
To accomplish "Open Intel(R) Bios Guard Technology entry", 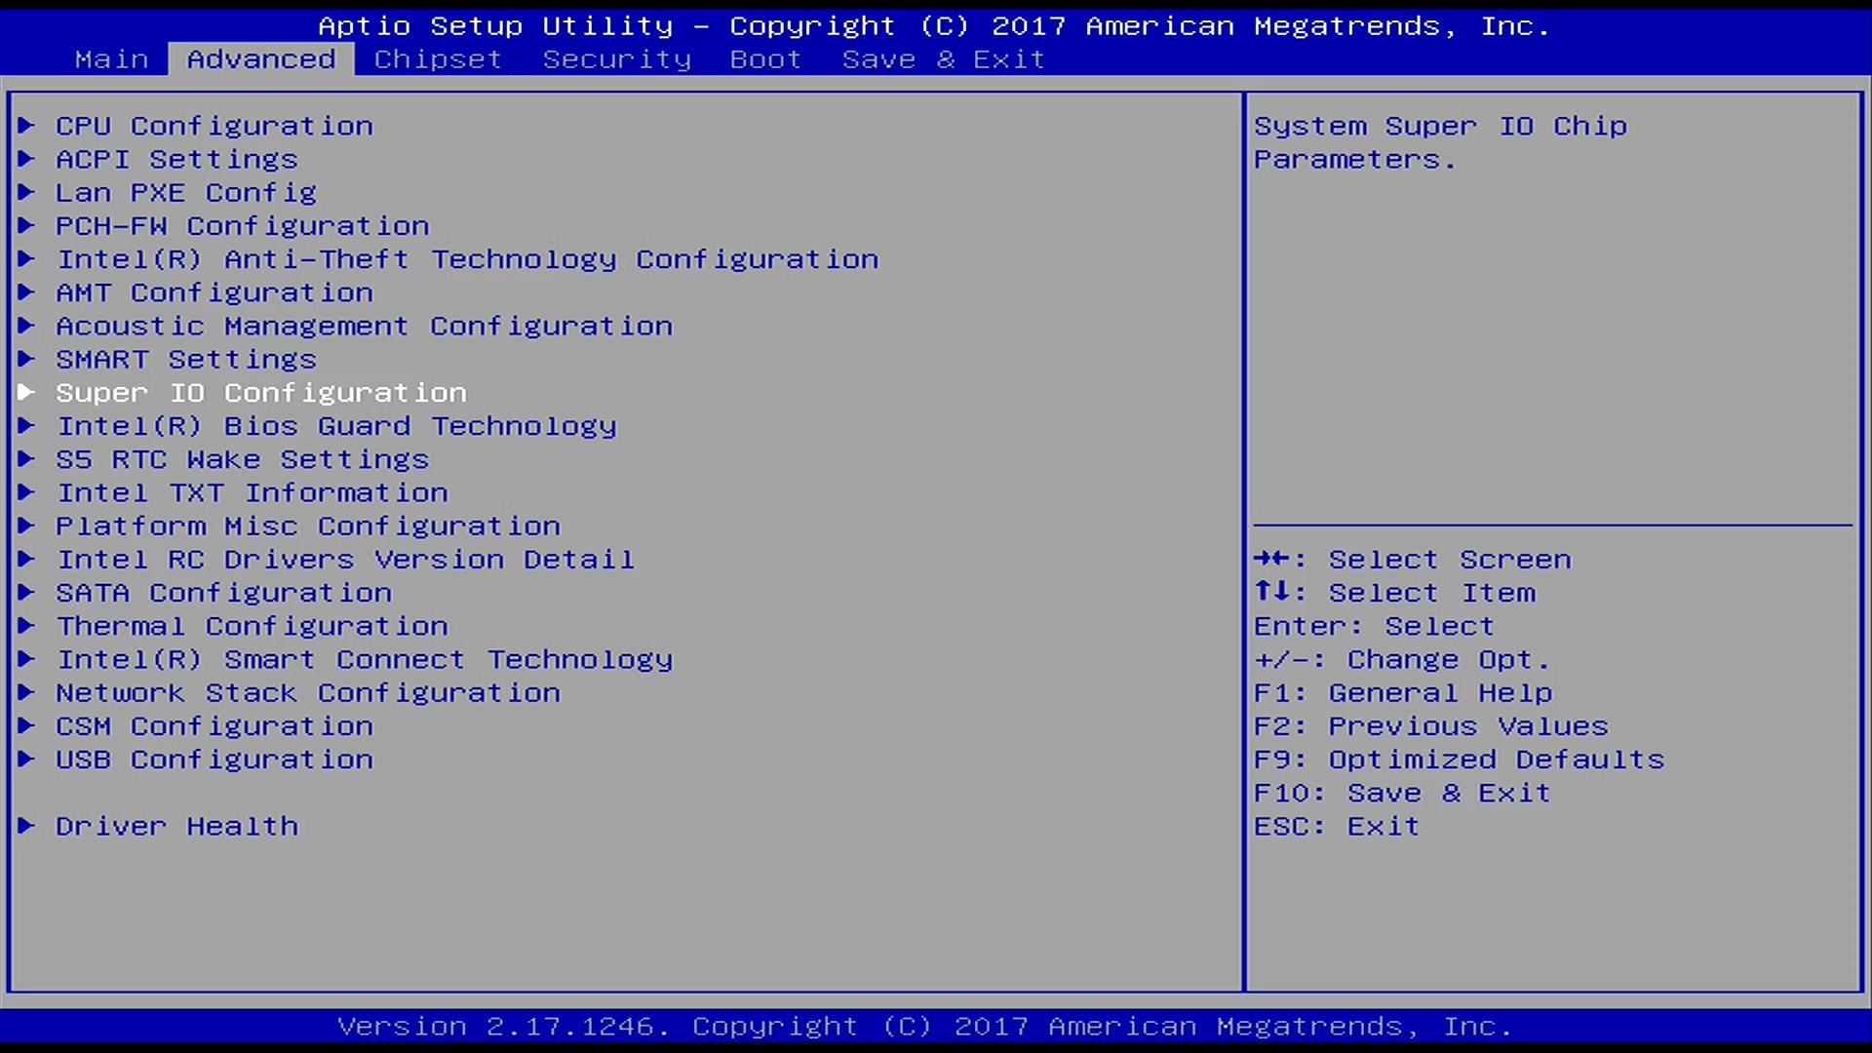I will click(x=336, y=426).
